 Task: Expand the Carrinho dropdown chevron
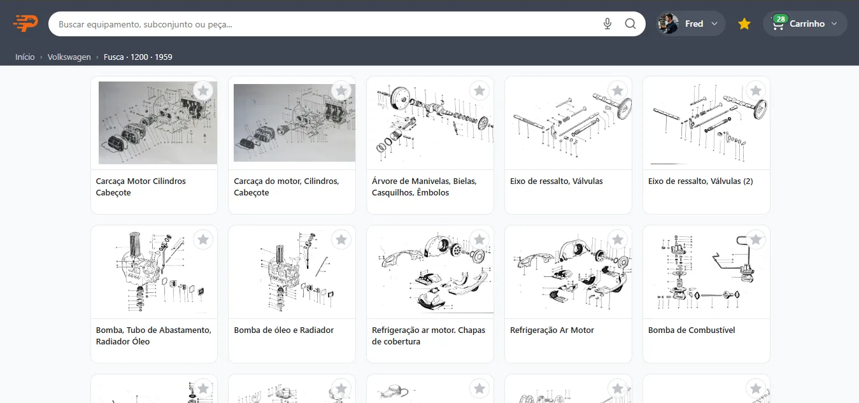(x=835, y=24)
